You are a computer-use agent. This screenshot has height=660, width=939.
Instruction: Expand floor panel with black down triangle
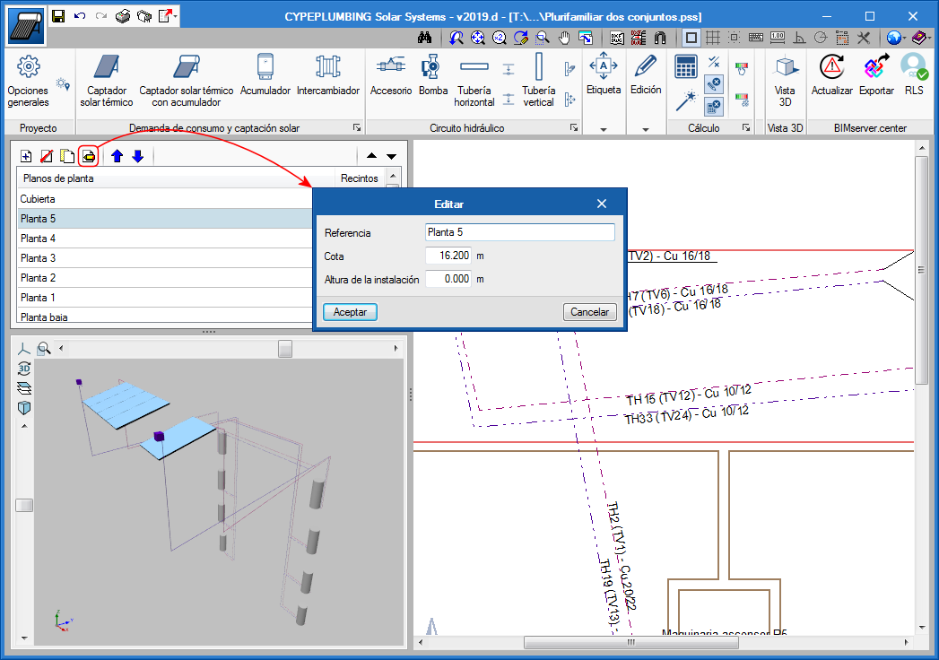point(391,156)
